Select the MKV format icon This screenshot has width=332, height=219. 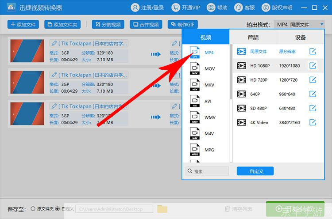pyautogui.click(x=195, y=85)
